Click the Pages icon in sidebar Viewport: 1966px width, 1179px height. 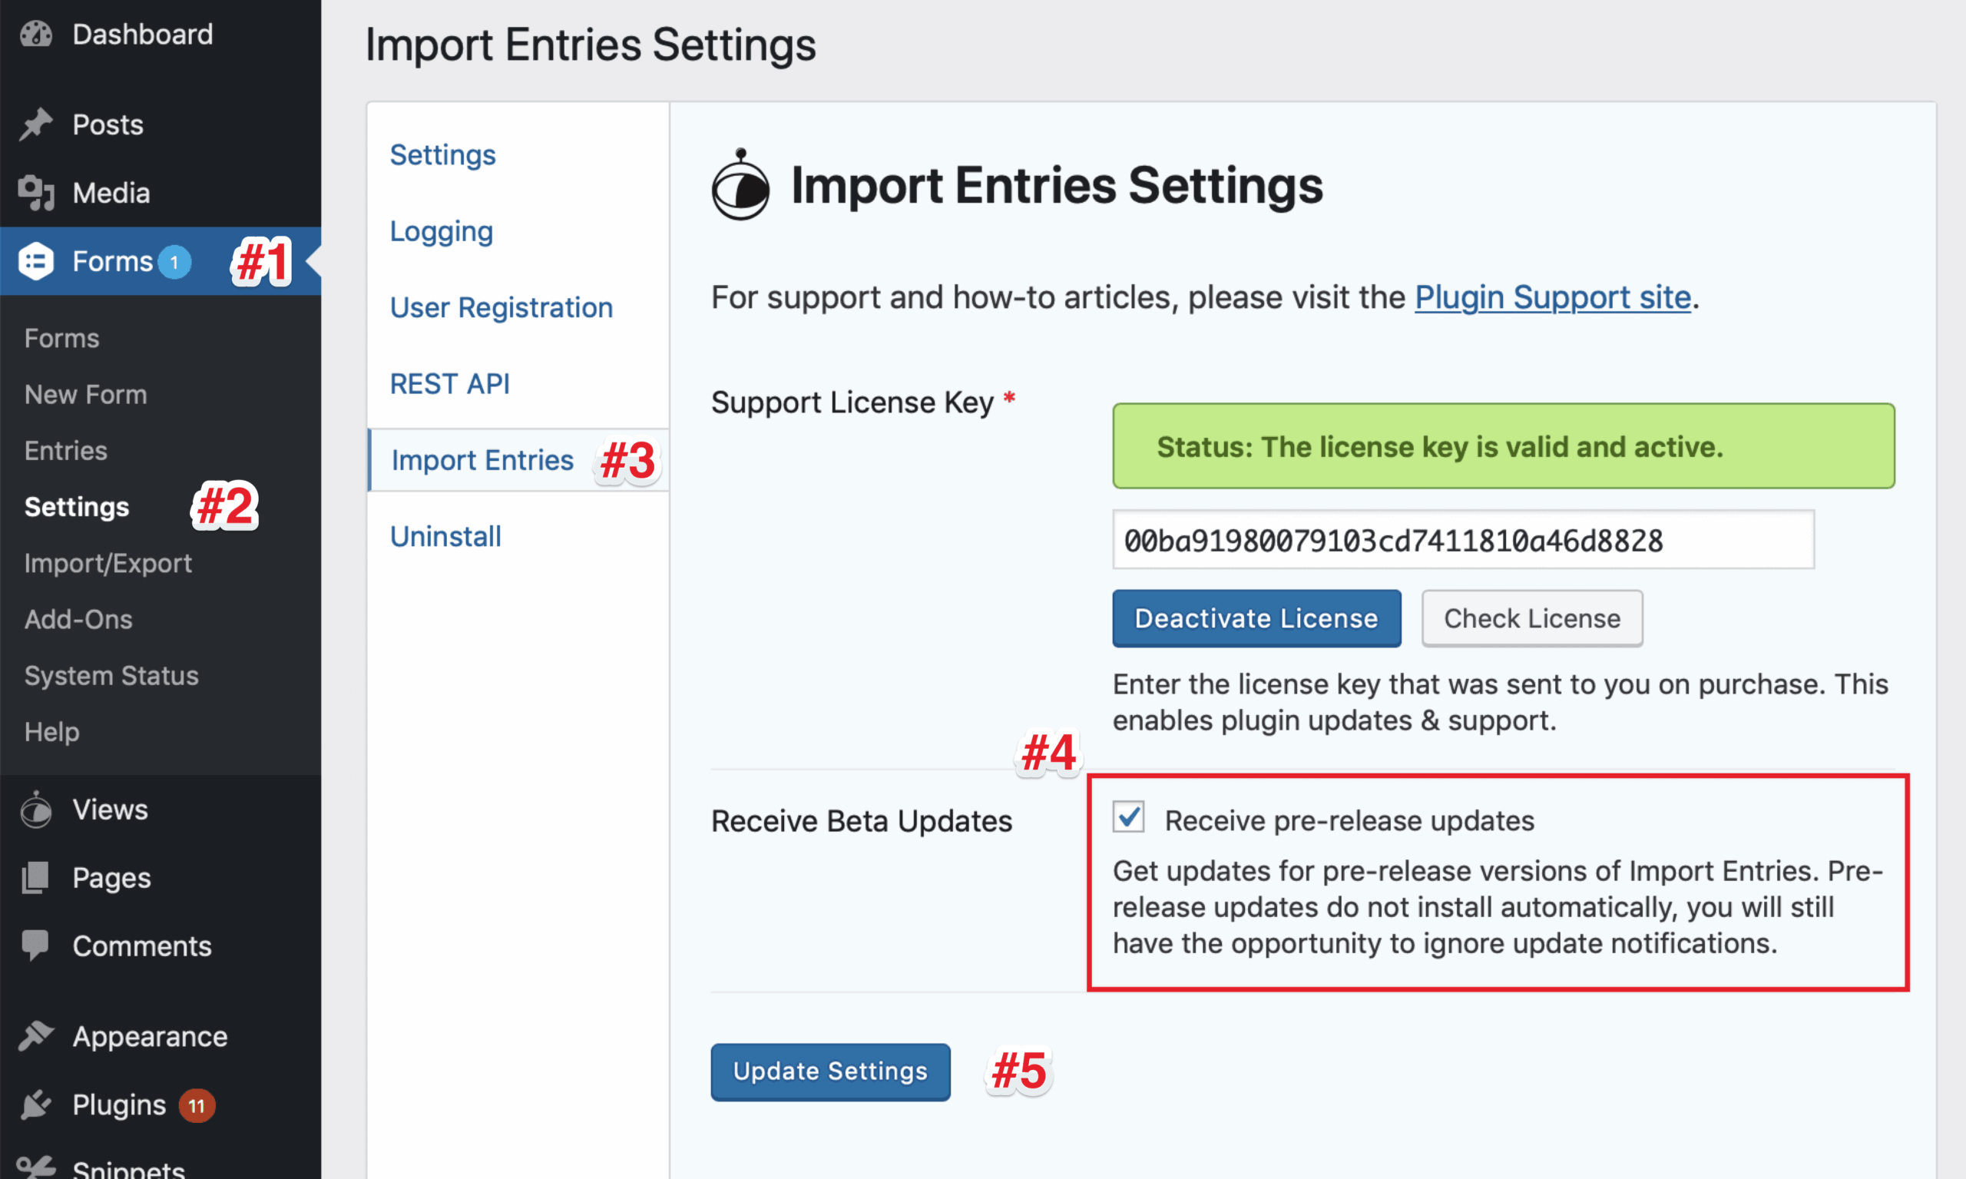[36, 878]
